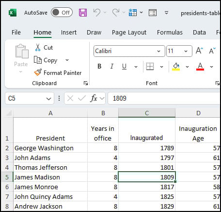Apply the yellow fill color bucket
The width and height of the screenshot is (221, 212).
point(176,67)
